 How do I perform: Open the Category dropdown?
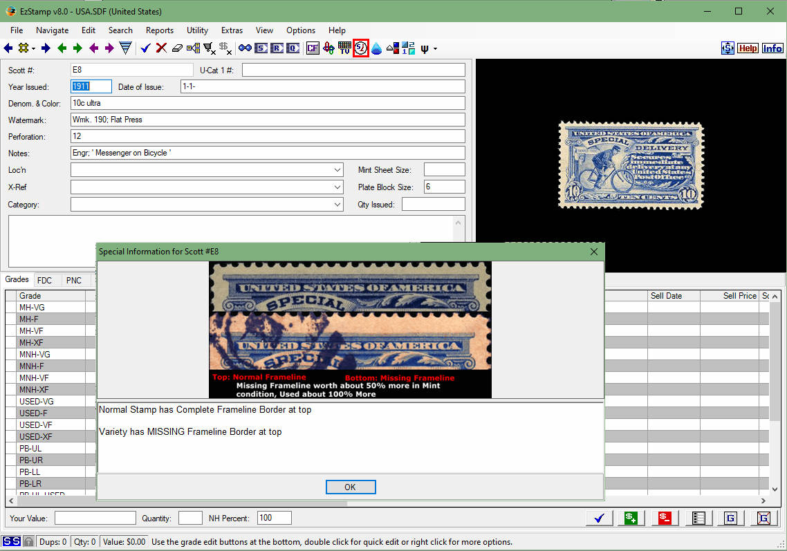337,204
